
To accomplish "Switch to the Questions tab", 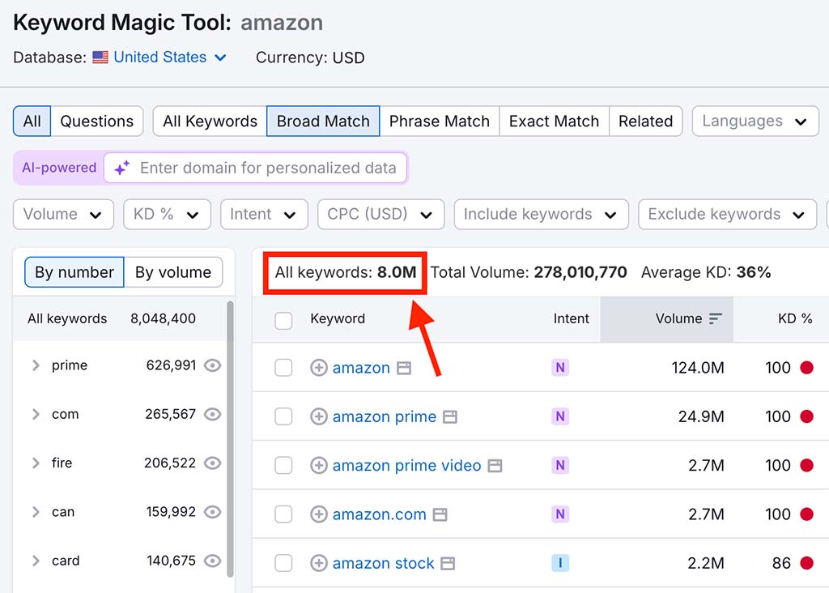I will click(96, 121).
